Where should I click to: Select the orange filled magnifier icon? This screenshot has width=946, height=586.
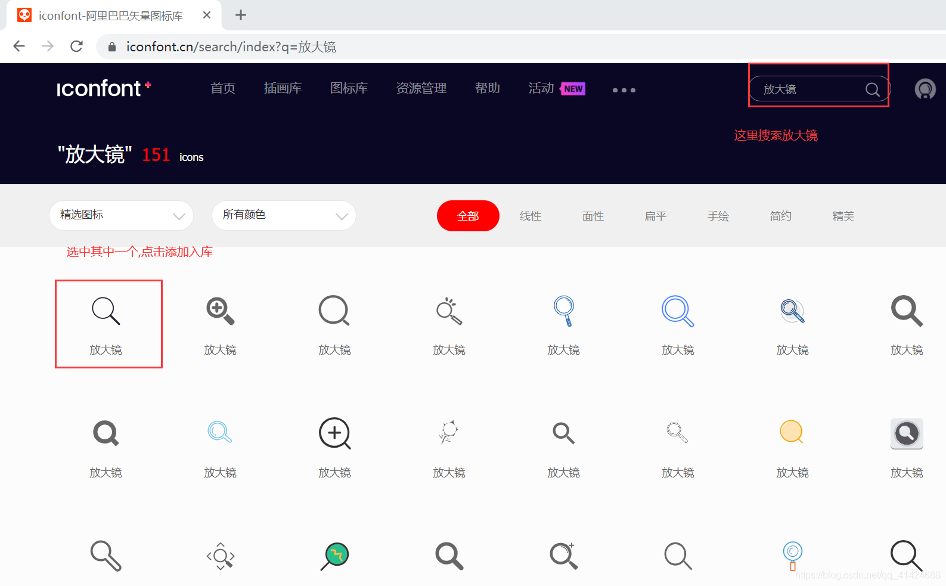coord(792,432)
